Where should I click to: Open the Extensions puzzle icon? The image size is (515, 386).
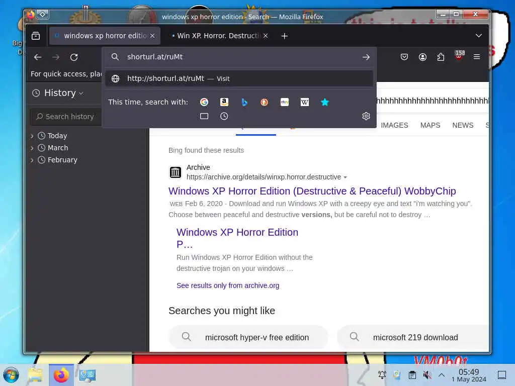(x=441, y=57)
